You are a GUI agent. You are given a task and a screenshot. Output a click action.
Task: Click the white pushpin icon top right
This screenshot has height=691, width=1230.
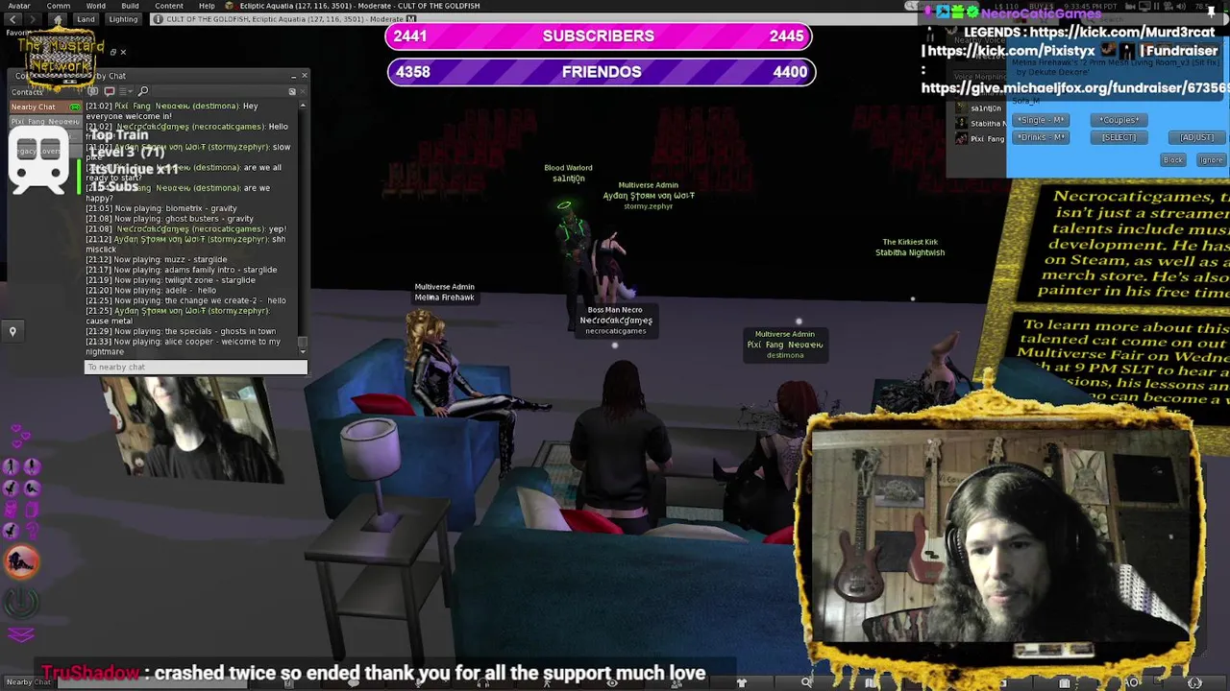(x=1210, y=12)
